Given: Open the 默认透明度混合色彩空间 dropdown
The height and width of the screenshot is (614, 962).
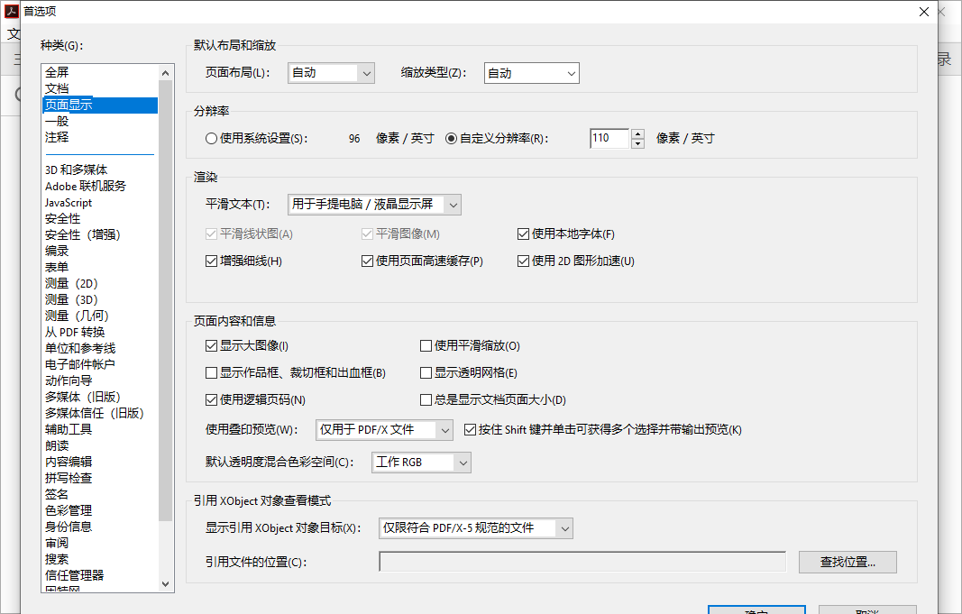Looking at the screenshot, I should pyautogui.click(x=421, y=462).
